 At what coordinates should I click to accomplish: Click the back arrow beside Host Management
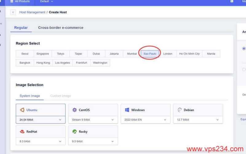tap(13, 12)
